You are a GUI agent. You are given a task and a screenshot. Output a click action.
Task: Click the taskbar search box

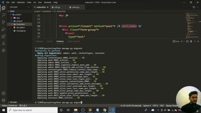[x=32, y=110]
